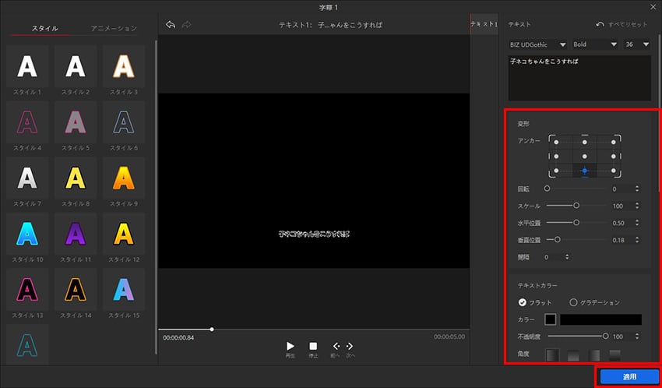Click the reset all (すべてリセット) icon
This screenshot has height=388, width=662.
(600, 25)
